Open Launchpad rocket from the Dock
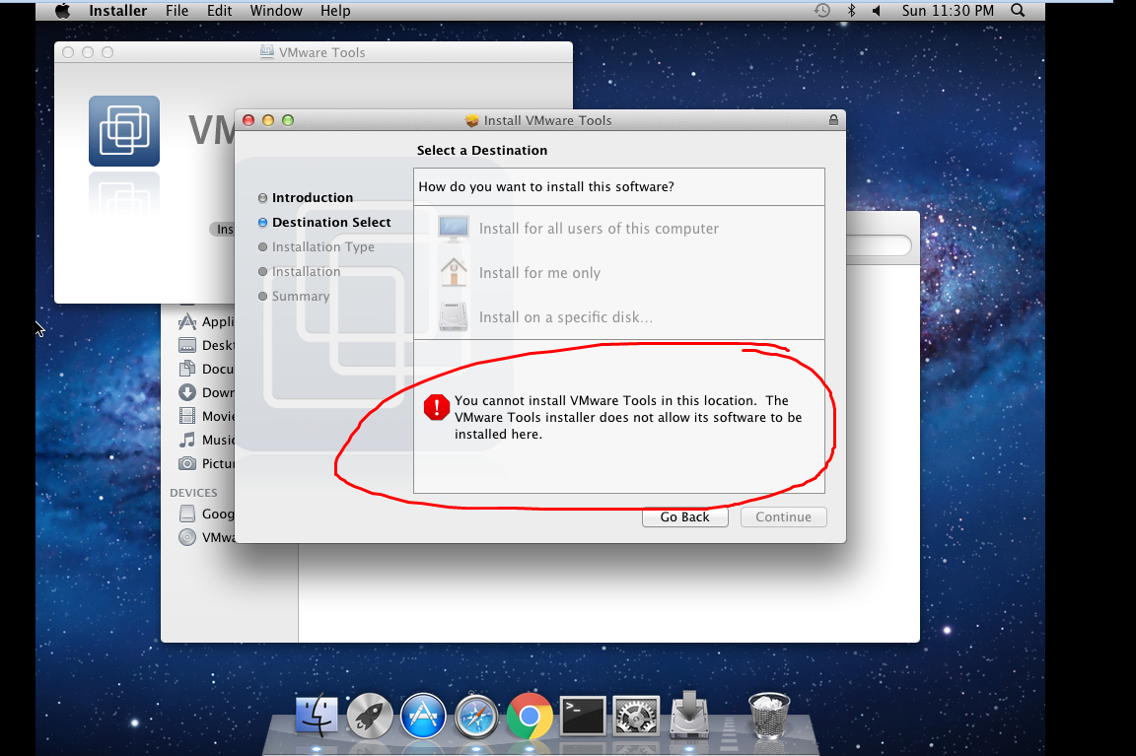1136x756 pixels. (370, 716)
